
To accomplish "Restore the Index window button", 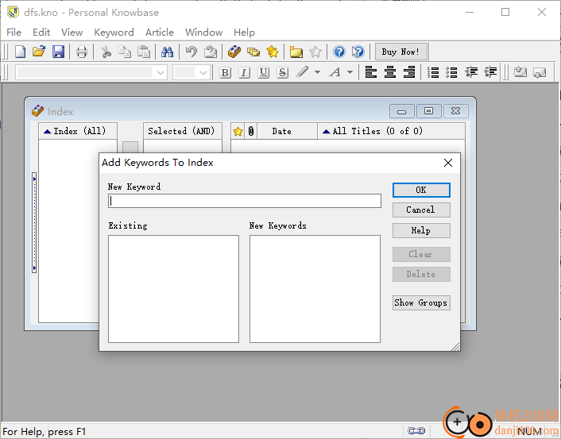I will pyautogui.click(x=428, y=111).
